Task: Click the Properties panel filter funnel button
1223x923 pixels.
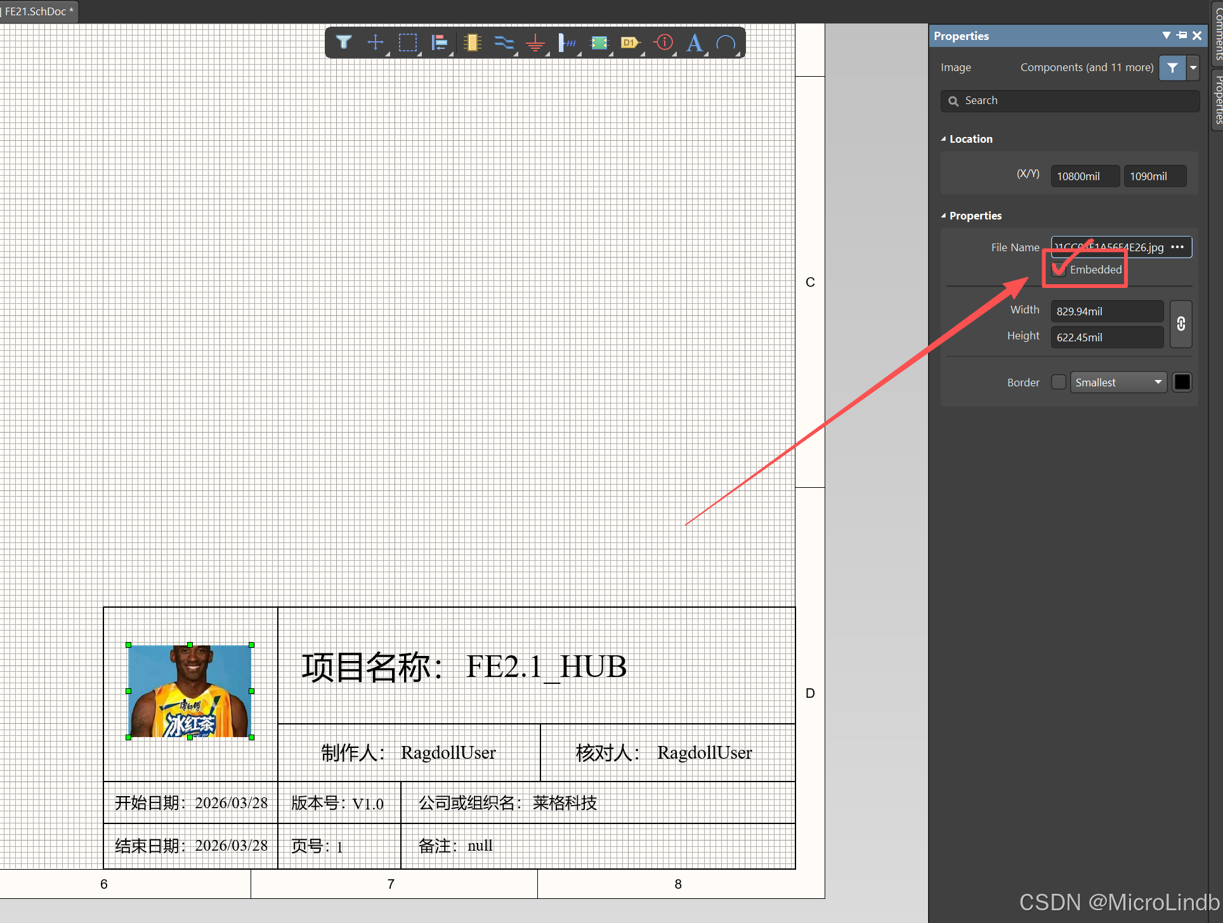Action: 1172,67
